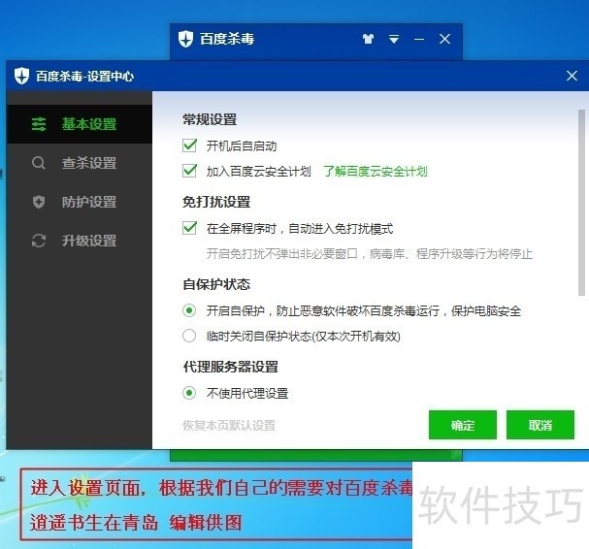Click the 自保护状态 section heading
Image resolution: width=589 pixels, height=549 pixels.
[x=216, y=284]
